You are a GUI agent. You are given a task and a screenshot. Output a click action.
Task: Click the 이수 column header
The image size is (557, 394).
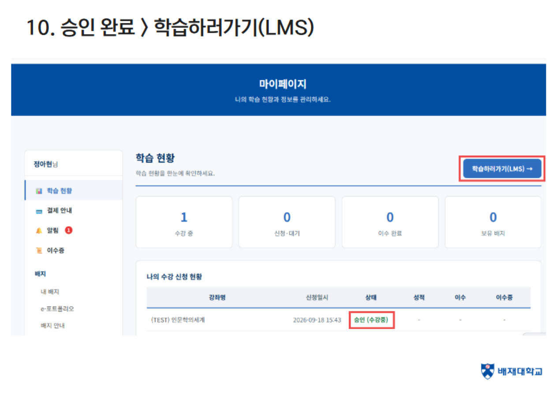point(460,298)
